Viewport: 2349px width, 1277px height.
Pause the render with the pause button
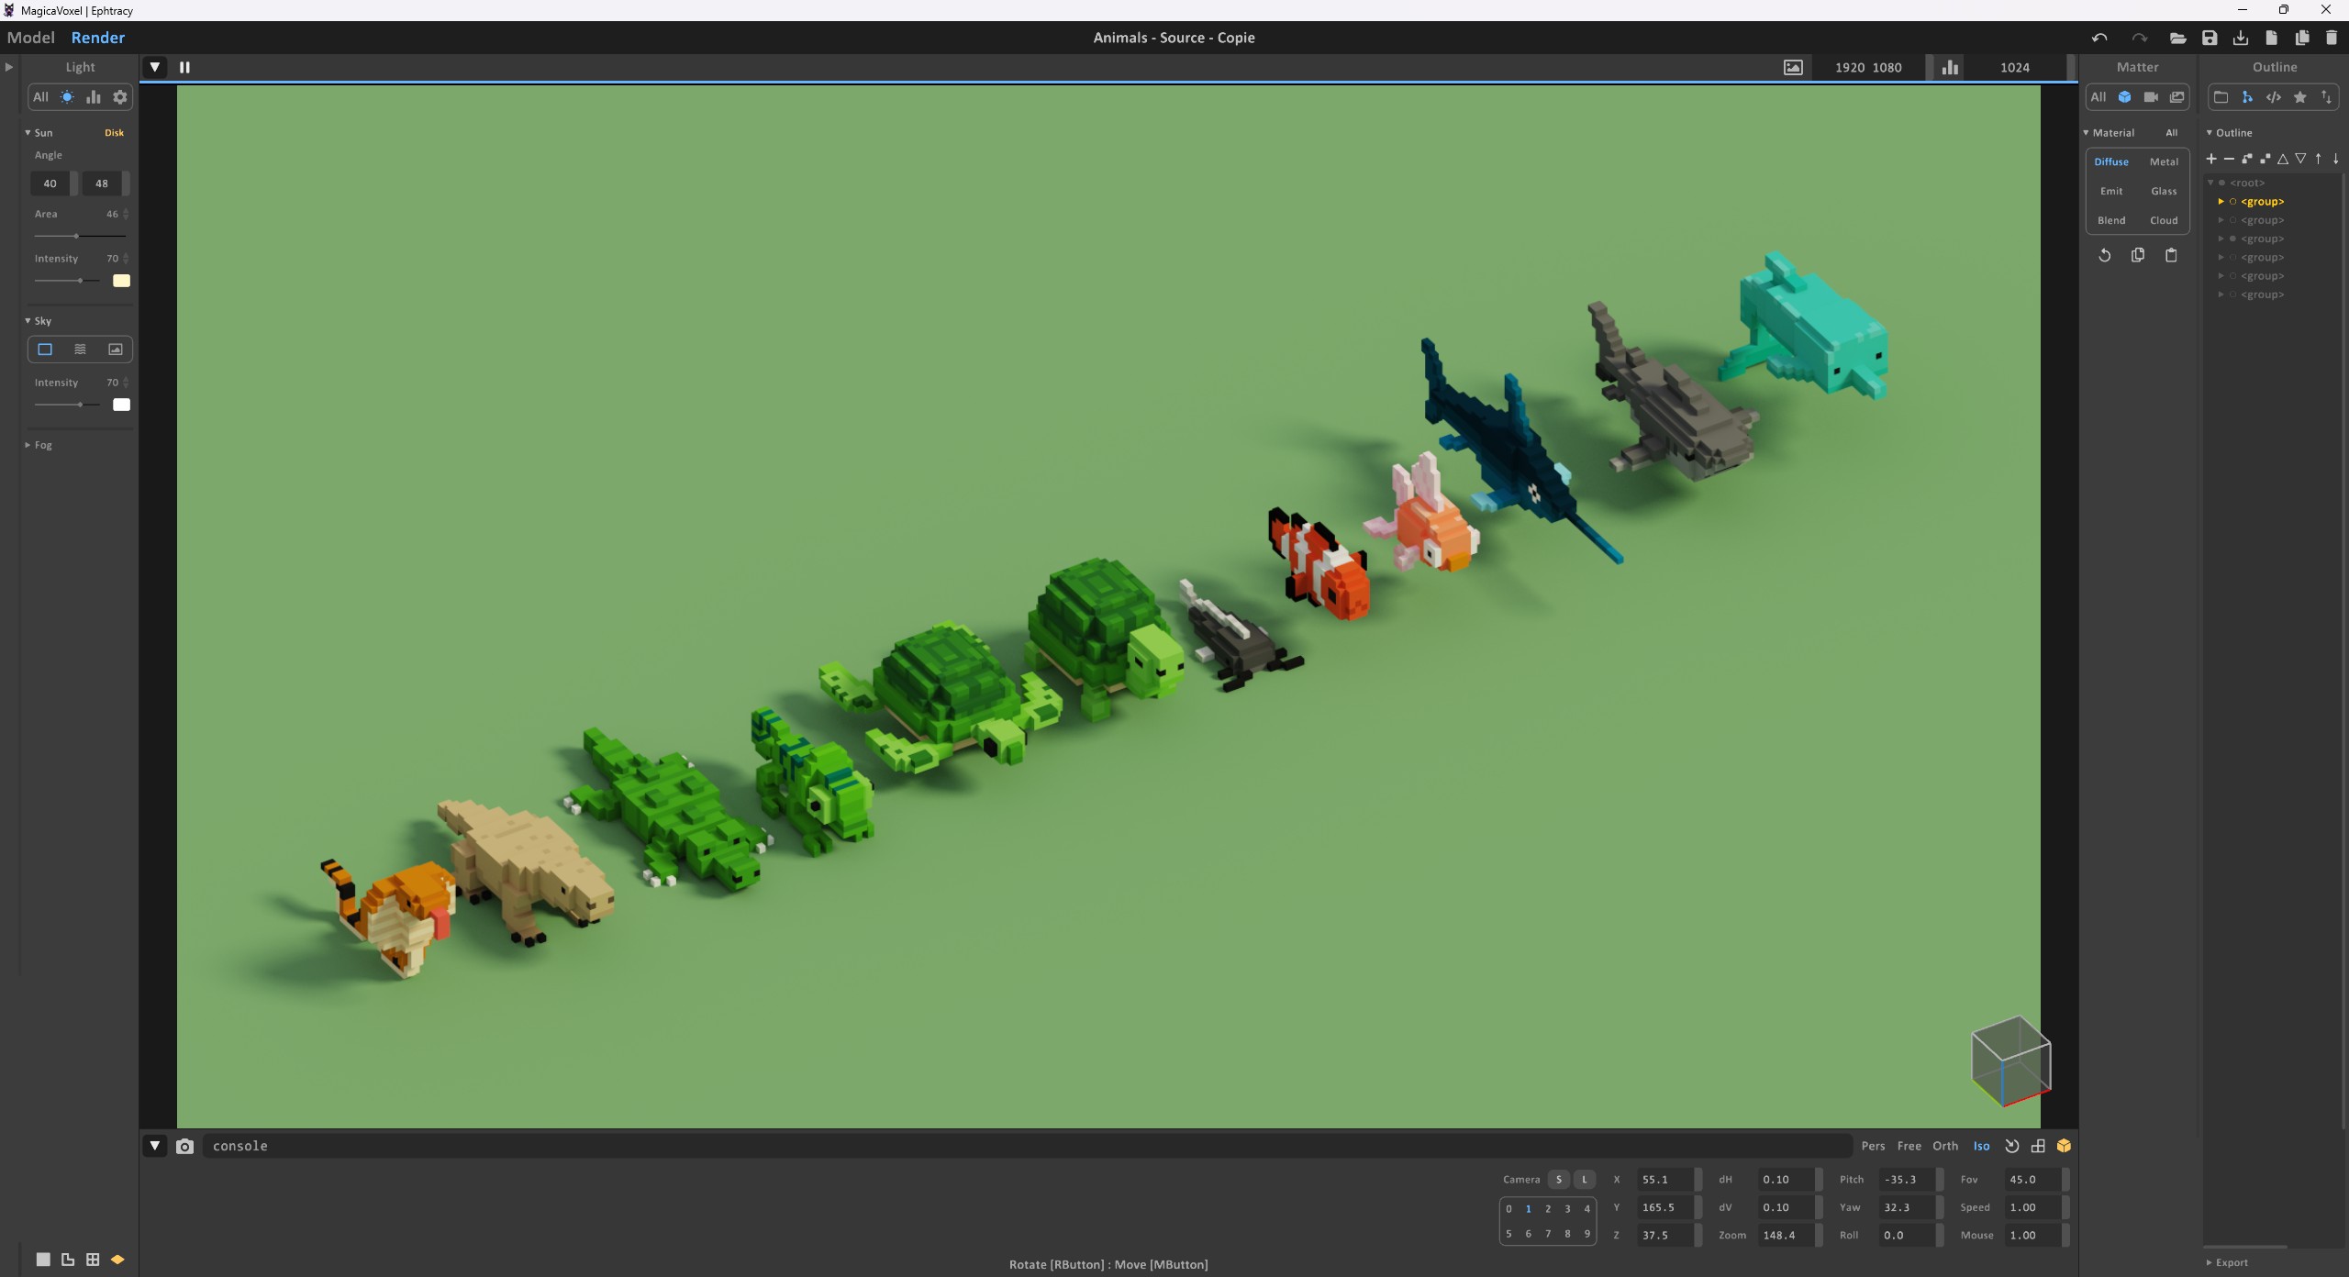pos(184,67)
